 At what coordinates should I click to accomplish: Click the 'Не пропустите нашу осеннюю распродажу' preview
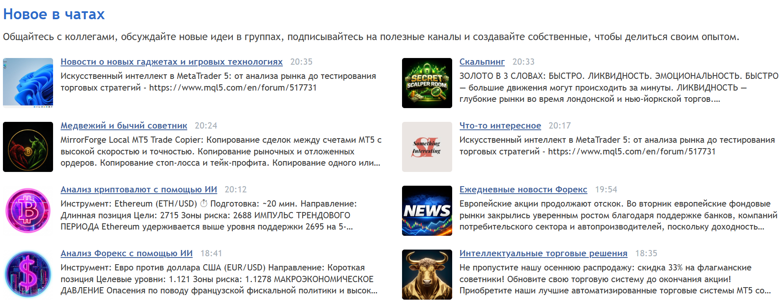click(x=615, y=279)
